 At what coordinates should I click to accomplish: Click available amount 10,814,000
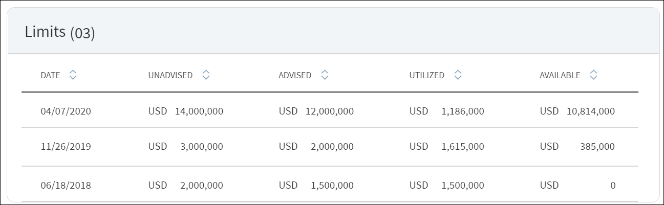click(591, 111)
